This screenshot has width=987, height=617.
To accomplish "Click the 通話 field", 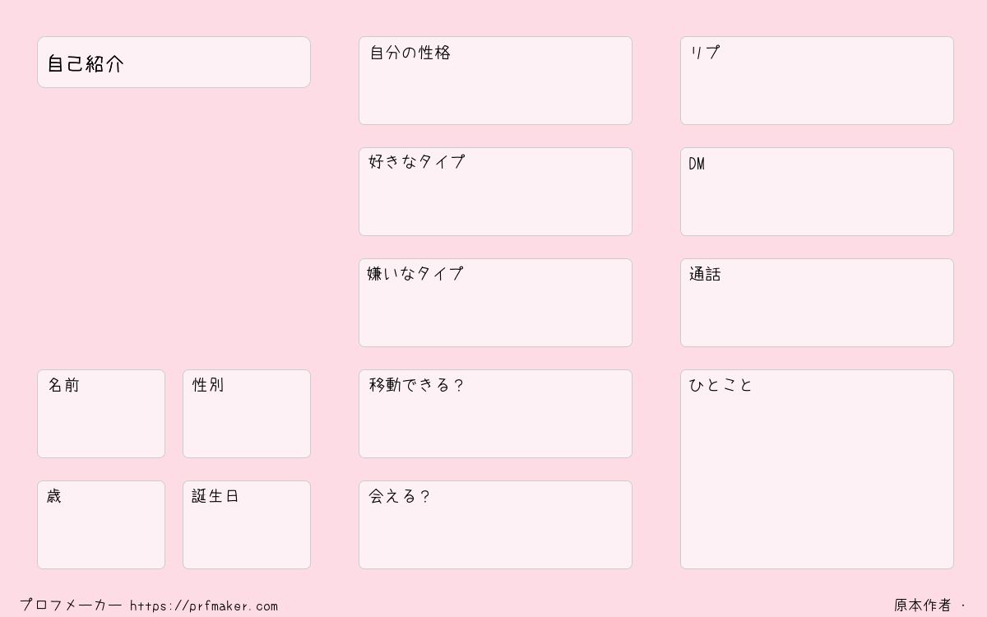I will point(817,303).
